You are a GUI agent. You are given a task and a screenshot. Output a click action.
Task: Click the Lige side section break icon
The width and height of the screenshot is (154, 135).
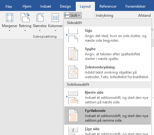click(73, 131)
